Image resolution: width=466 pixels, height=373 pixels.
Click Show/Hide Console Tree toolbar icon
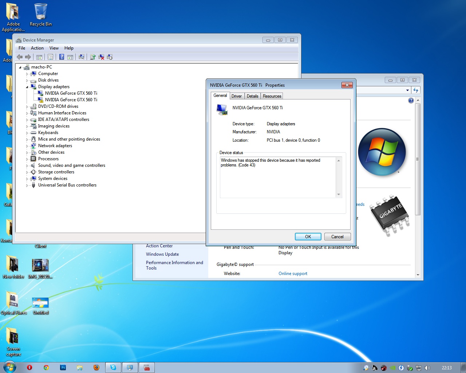pos(39,57)
